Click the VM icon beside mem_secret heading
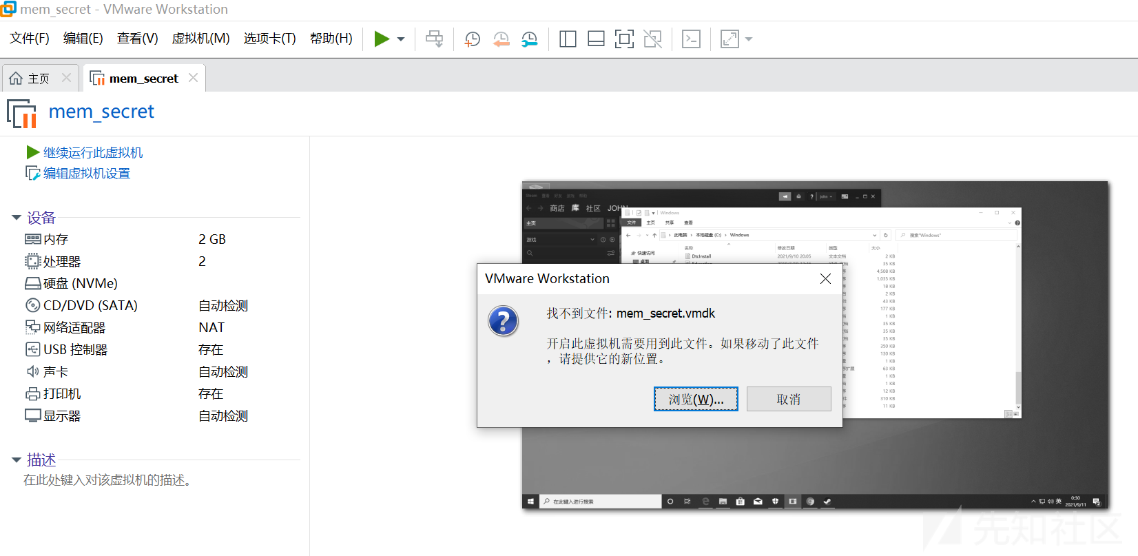 pyautogui.click(x=22, y=113)
